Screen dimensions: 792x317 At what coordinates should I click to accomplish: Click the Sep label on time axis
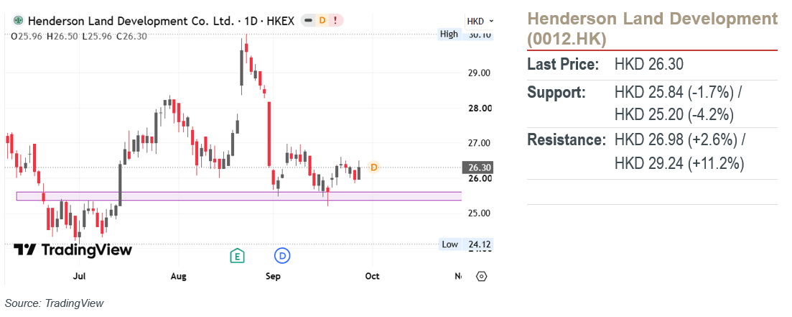pos(273,277)
